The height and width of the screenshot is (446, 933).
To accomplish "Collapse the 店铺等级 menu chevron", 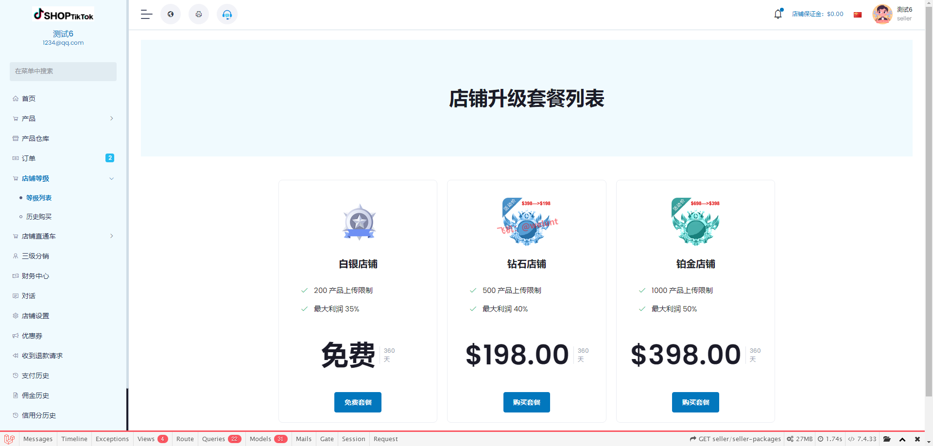I will coord(112,179).
